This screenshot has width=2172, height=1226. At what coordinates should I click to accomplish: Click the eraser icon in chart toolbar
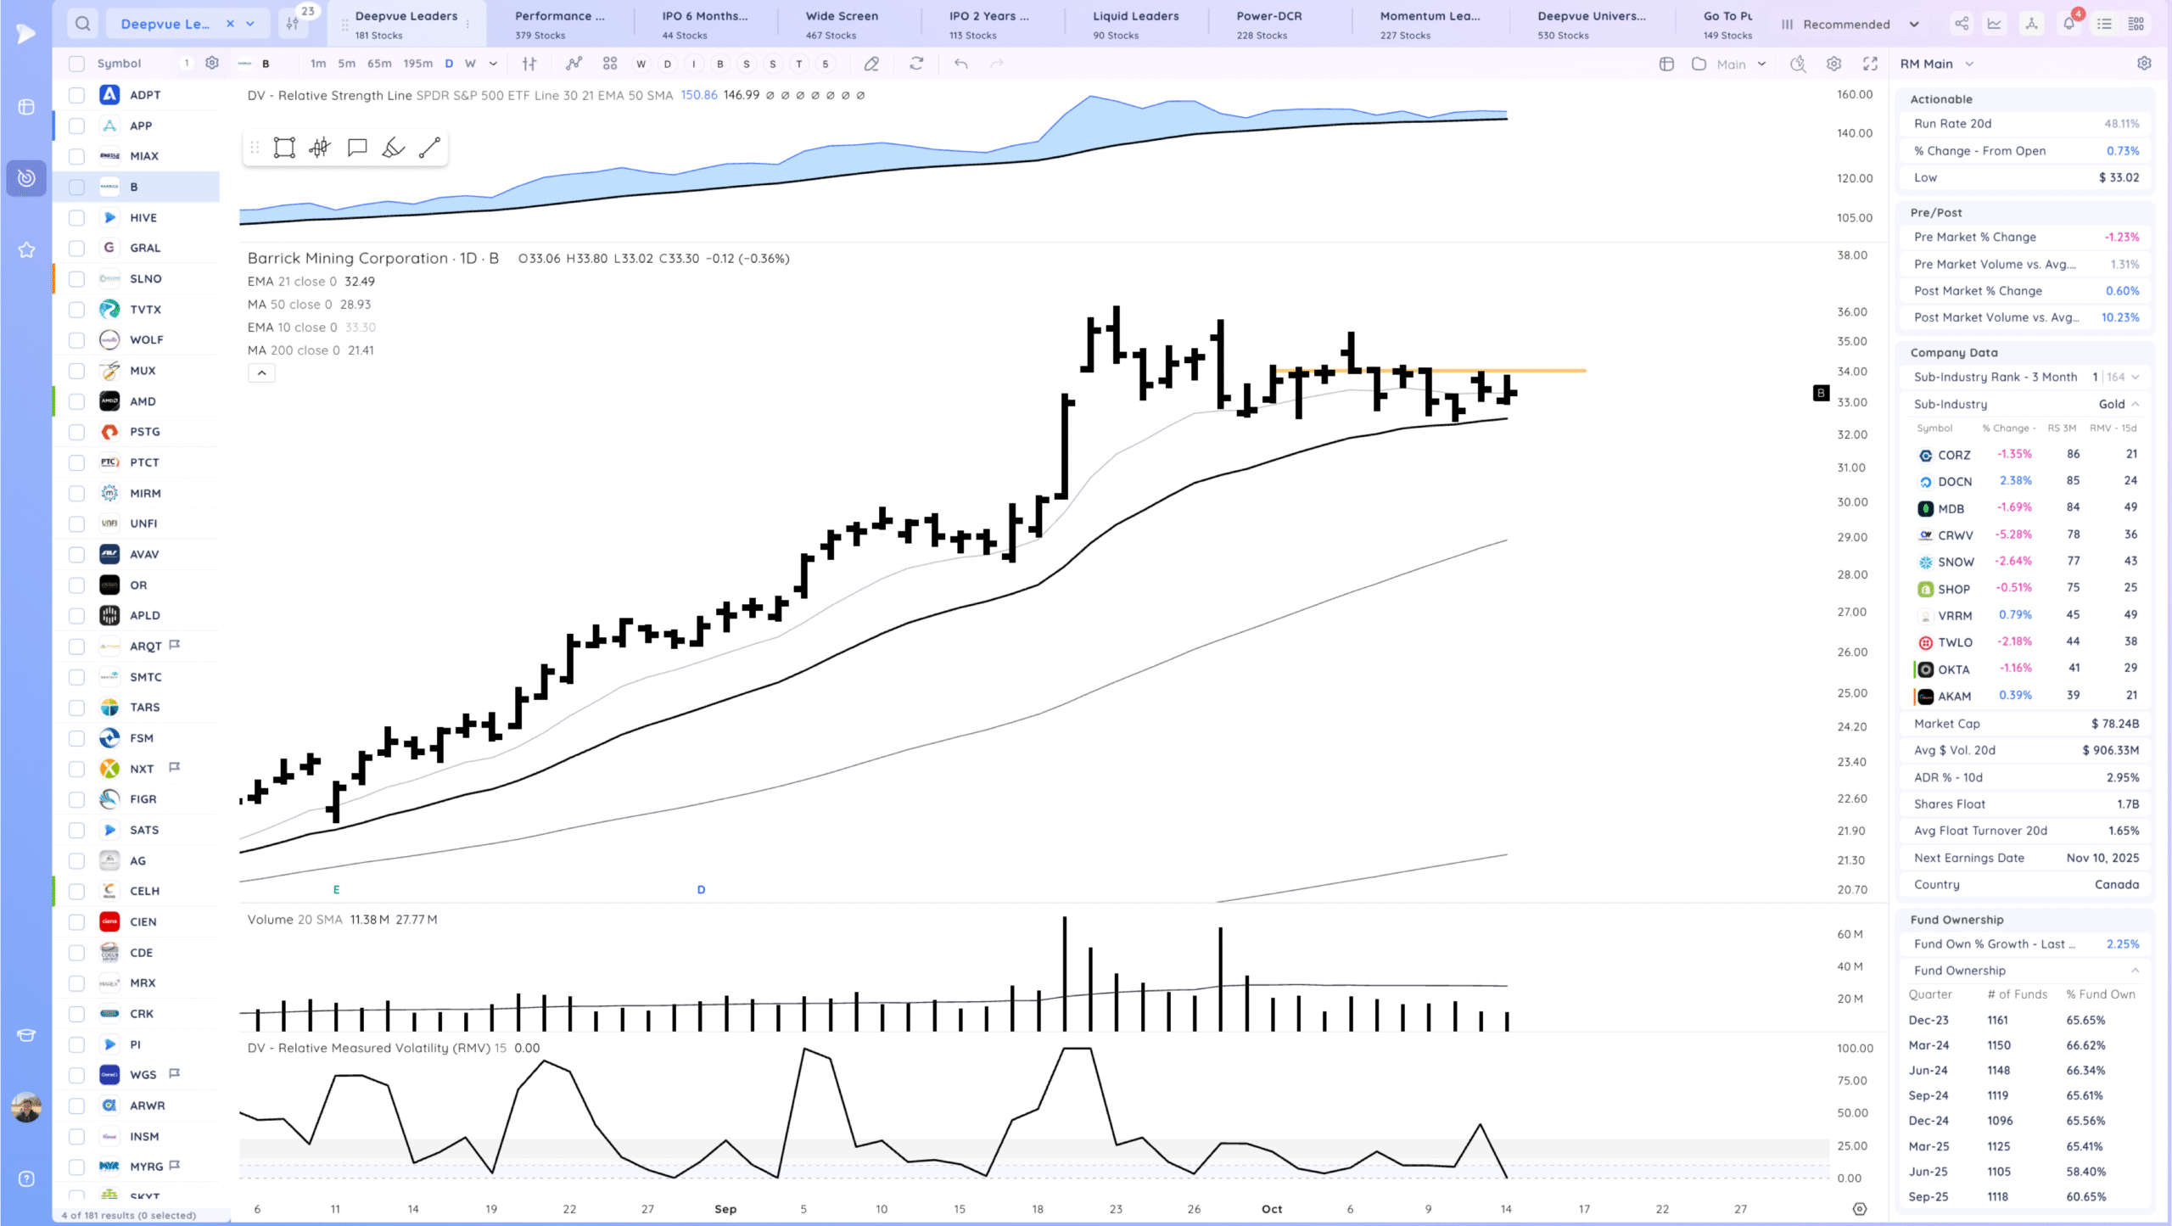point(871,64)
